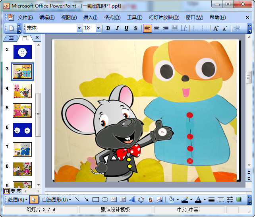The width and height of the screenshot is (255, 217).
Task: Click Decrease Font Size icon
Action: (x=225, y=28)
